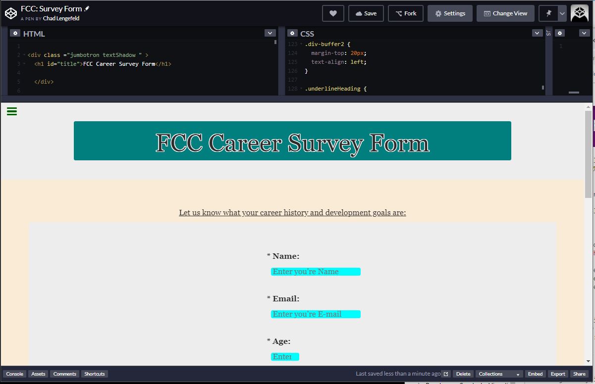Expand the CSS panel dropdown chevron
The image size is (595, 384).
[538, 33]
